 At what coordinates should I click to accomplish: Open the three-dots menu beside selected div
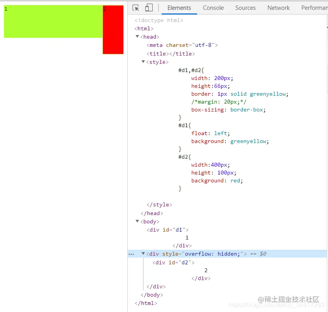tap(131, 254)
